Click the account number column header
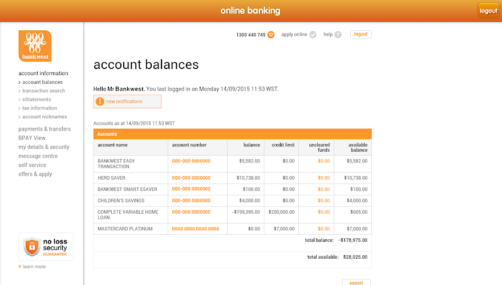 pos(189,145)
